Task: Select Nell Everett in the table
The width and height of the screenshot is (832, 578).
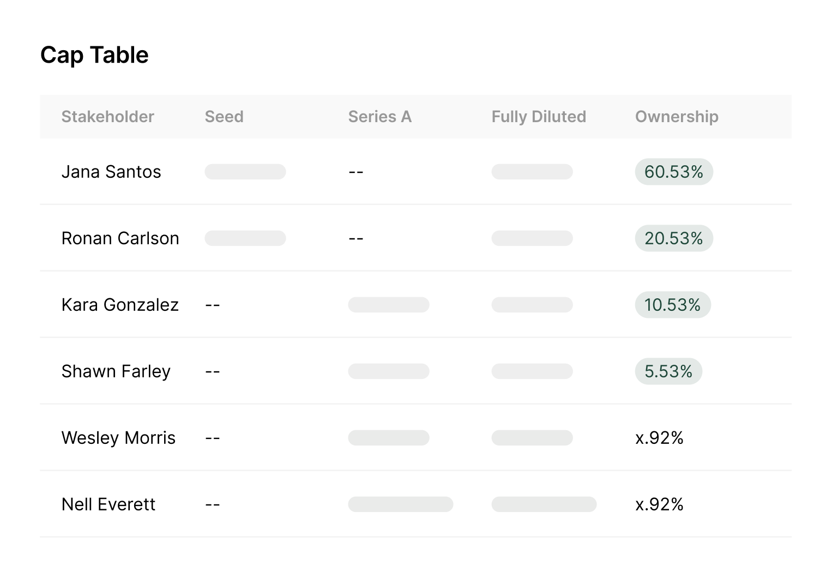Action: tap(108, 504)
